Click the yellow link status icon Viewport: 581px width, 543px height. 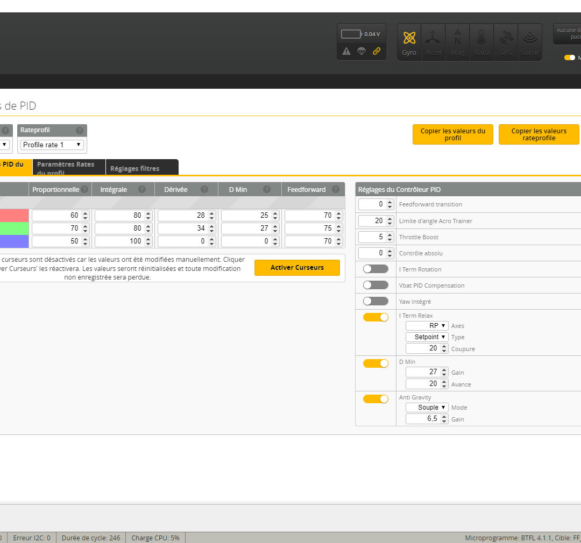[377, 51]
